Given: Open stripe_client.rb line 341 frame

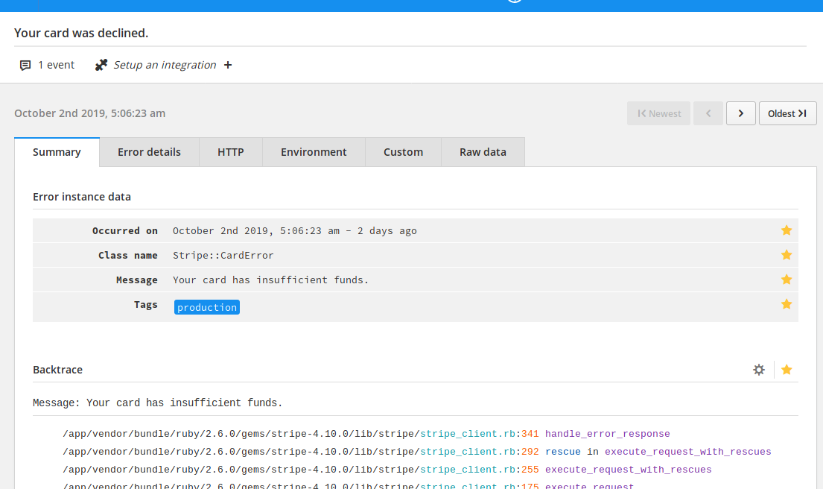Looking at the screenshot, I should 468,434.
